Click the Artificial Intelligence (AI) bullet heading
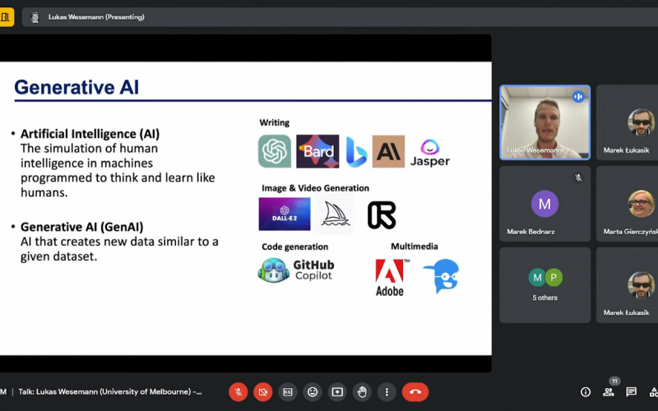The image size is (658, 411). pyautogui.click(x=90, y=134)
